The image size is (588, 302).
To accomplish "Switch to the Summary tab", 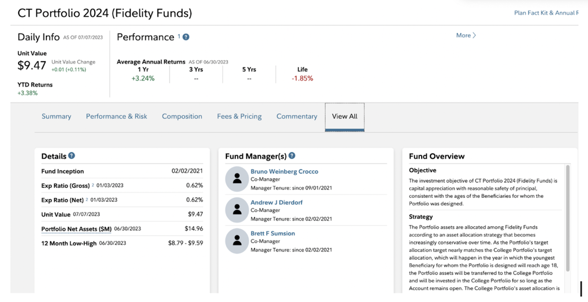I will click(x=56, y=117).
